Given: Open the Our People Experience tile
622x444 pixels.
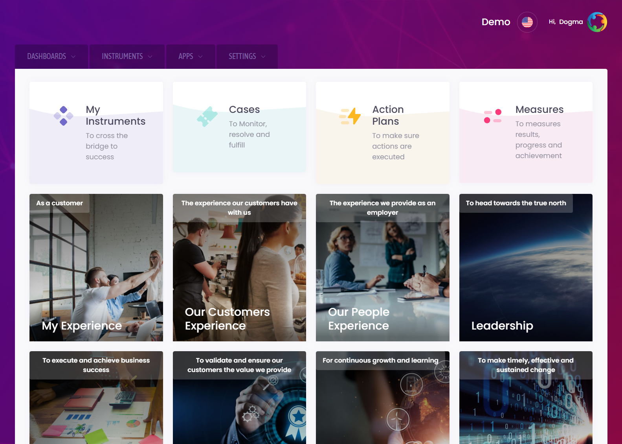Looking at the screenshot, I should point(383,267).
